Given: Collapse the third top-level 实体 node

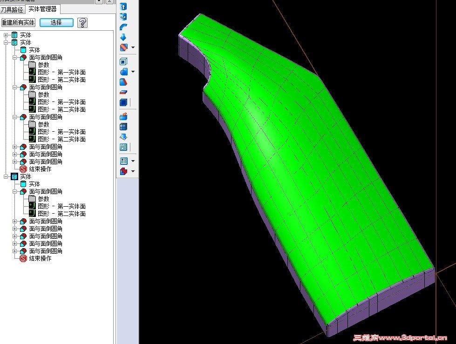Looking at the screenshot, I should point(6,176).
